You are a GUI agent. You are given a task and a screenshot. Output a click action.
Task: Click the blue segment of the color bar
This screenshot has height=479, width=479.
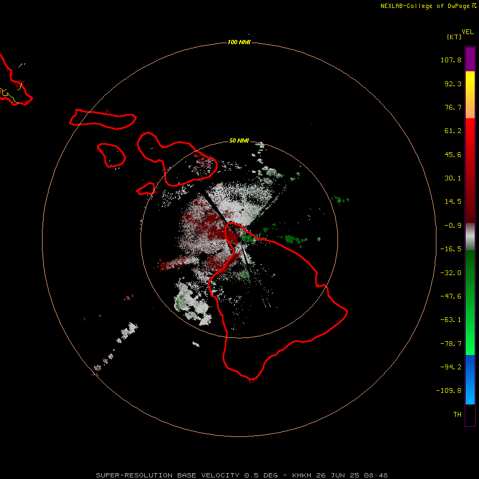coord(470,379)
